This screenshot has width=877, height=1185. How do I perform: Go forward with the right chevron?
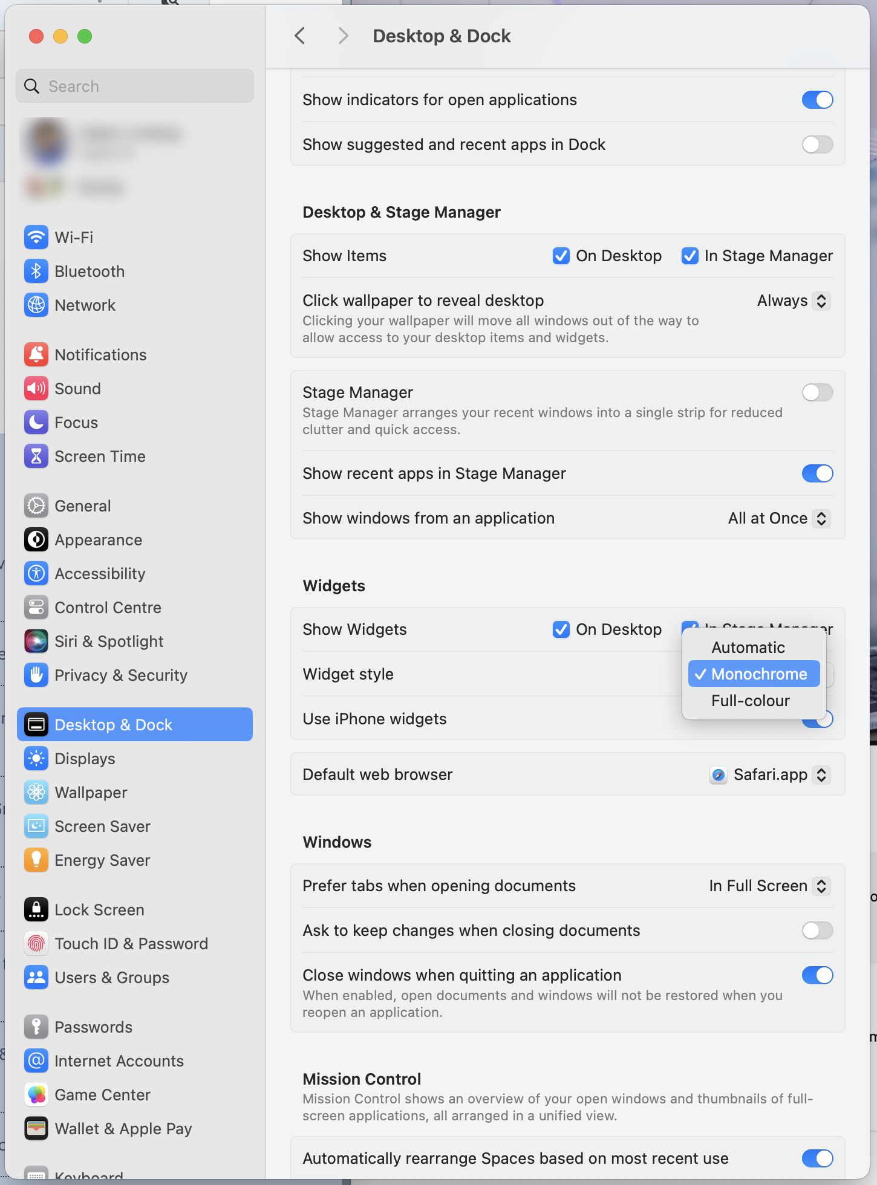click(343, 36)
